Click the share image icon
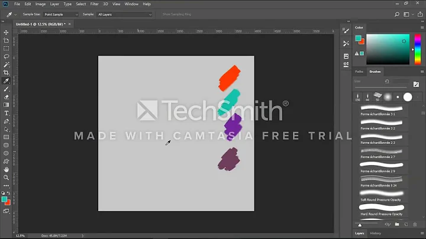Viewport: 426px width, 239px height. click(x=420, y=14)
